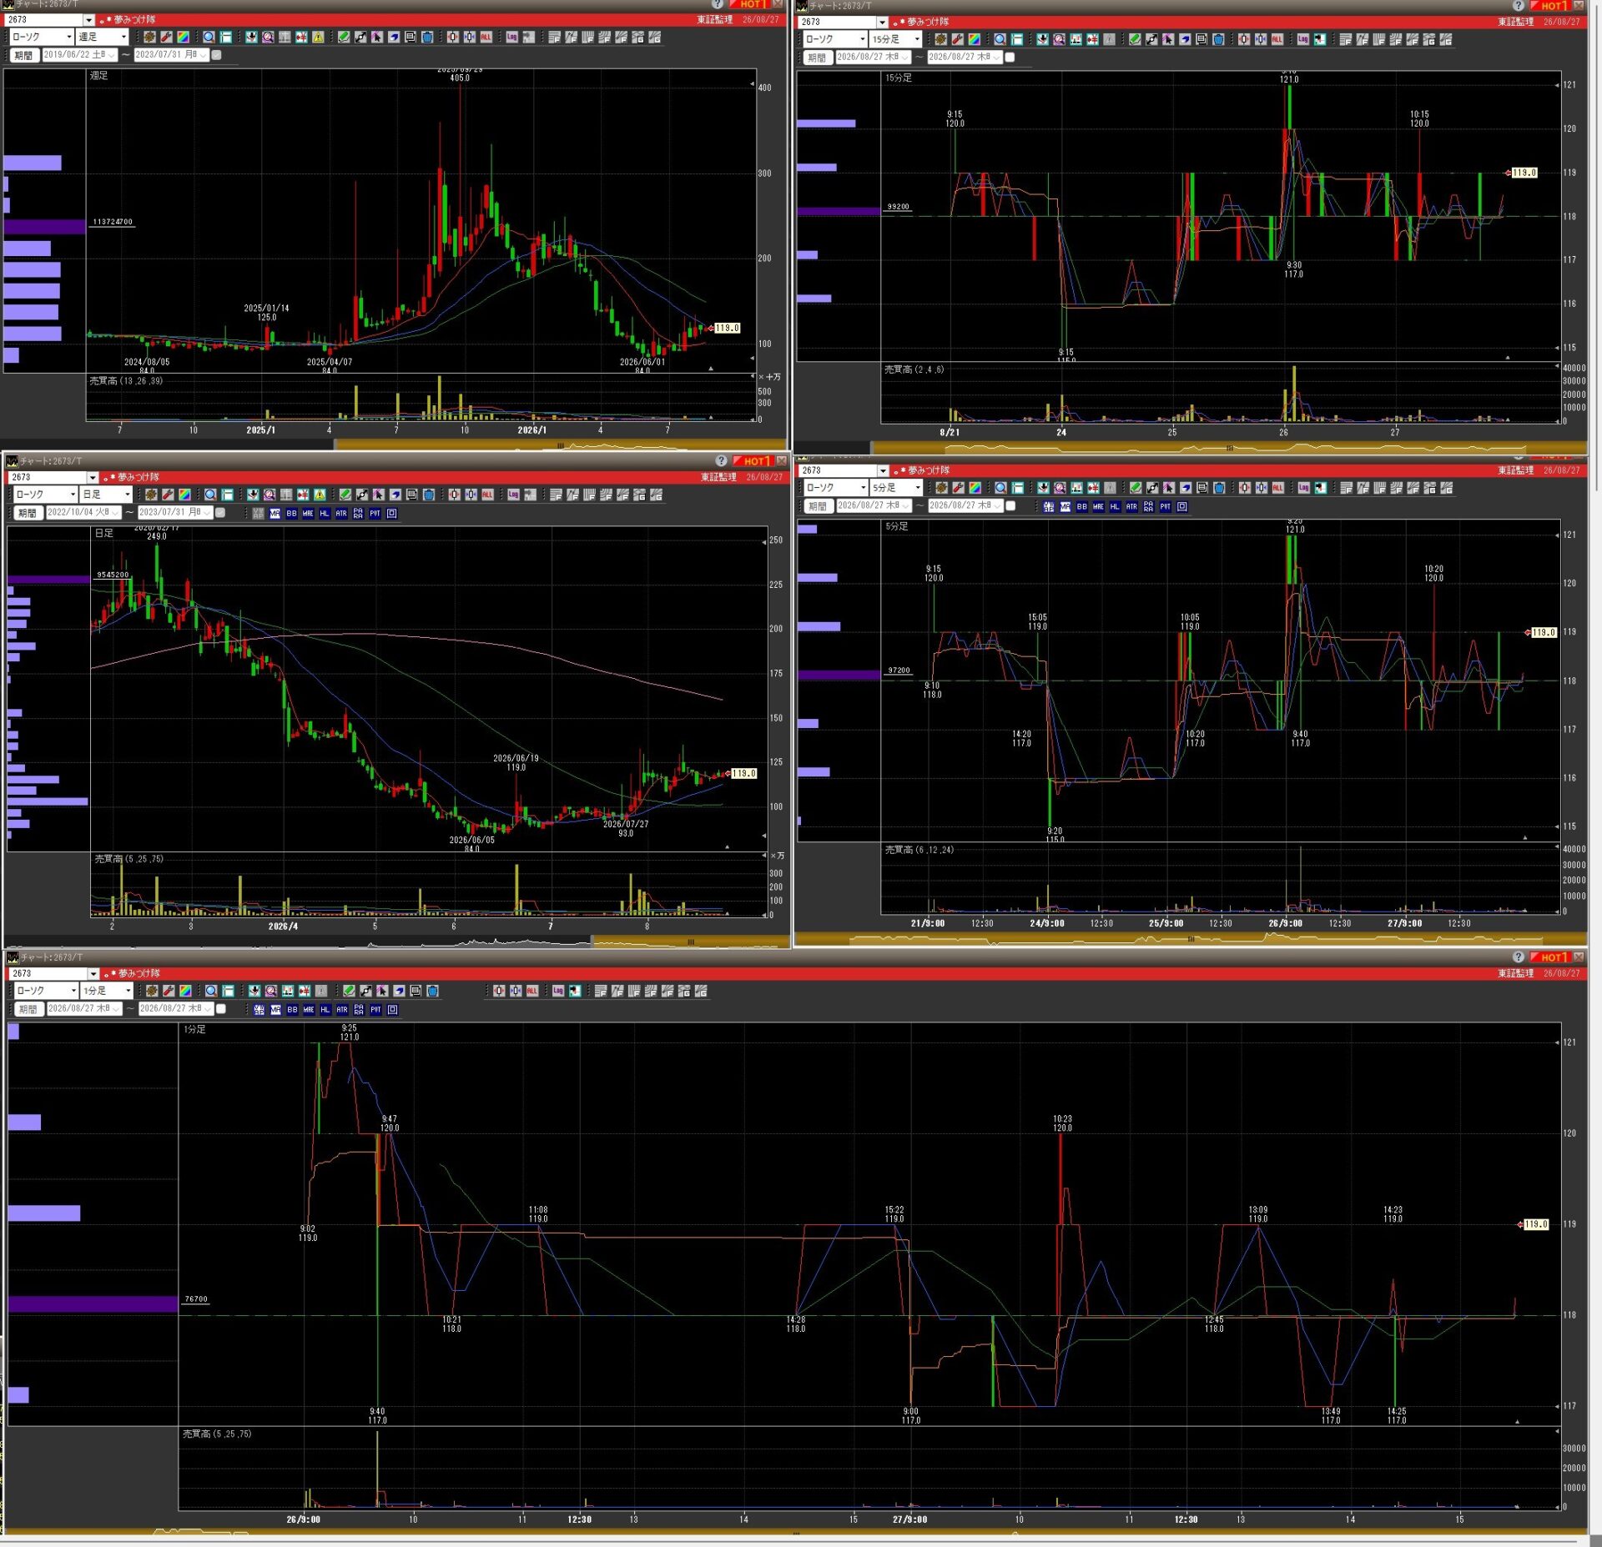Toggle MA indicator in the 1-minute chart
This screenshot has width=1602, height=1547.
[275, 1010]
